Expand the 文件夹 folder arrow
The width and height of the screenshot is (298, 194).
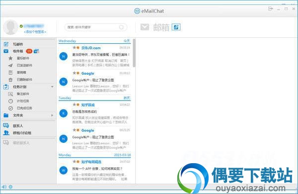(x=52, y=115)
